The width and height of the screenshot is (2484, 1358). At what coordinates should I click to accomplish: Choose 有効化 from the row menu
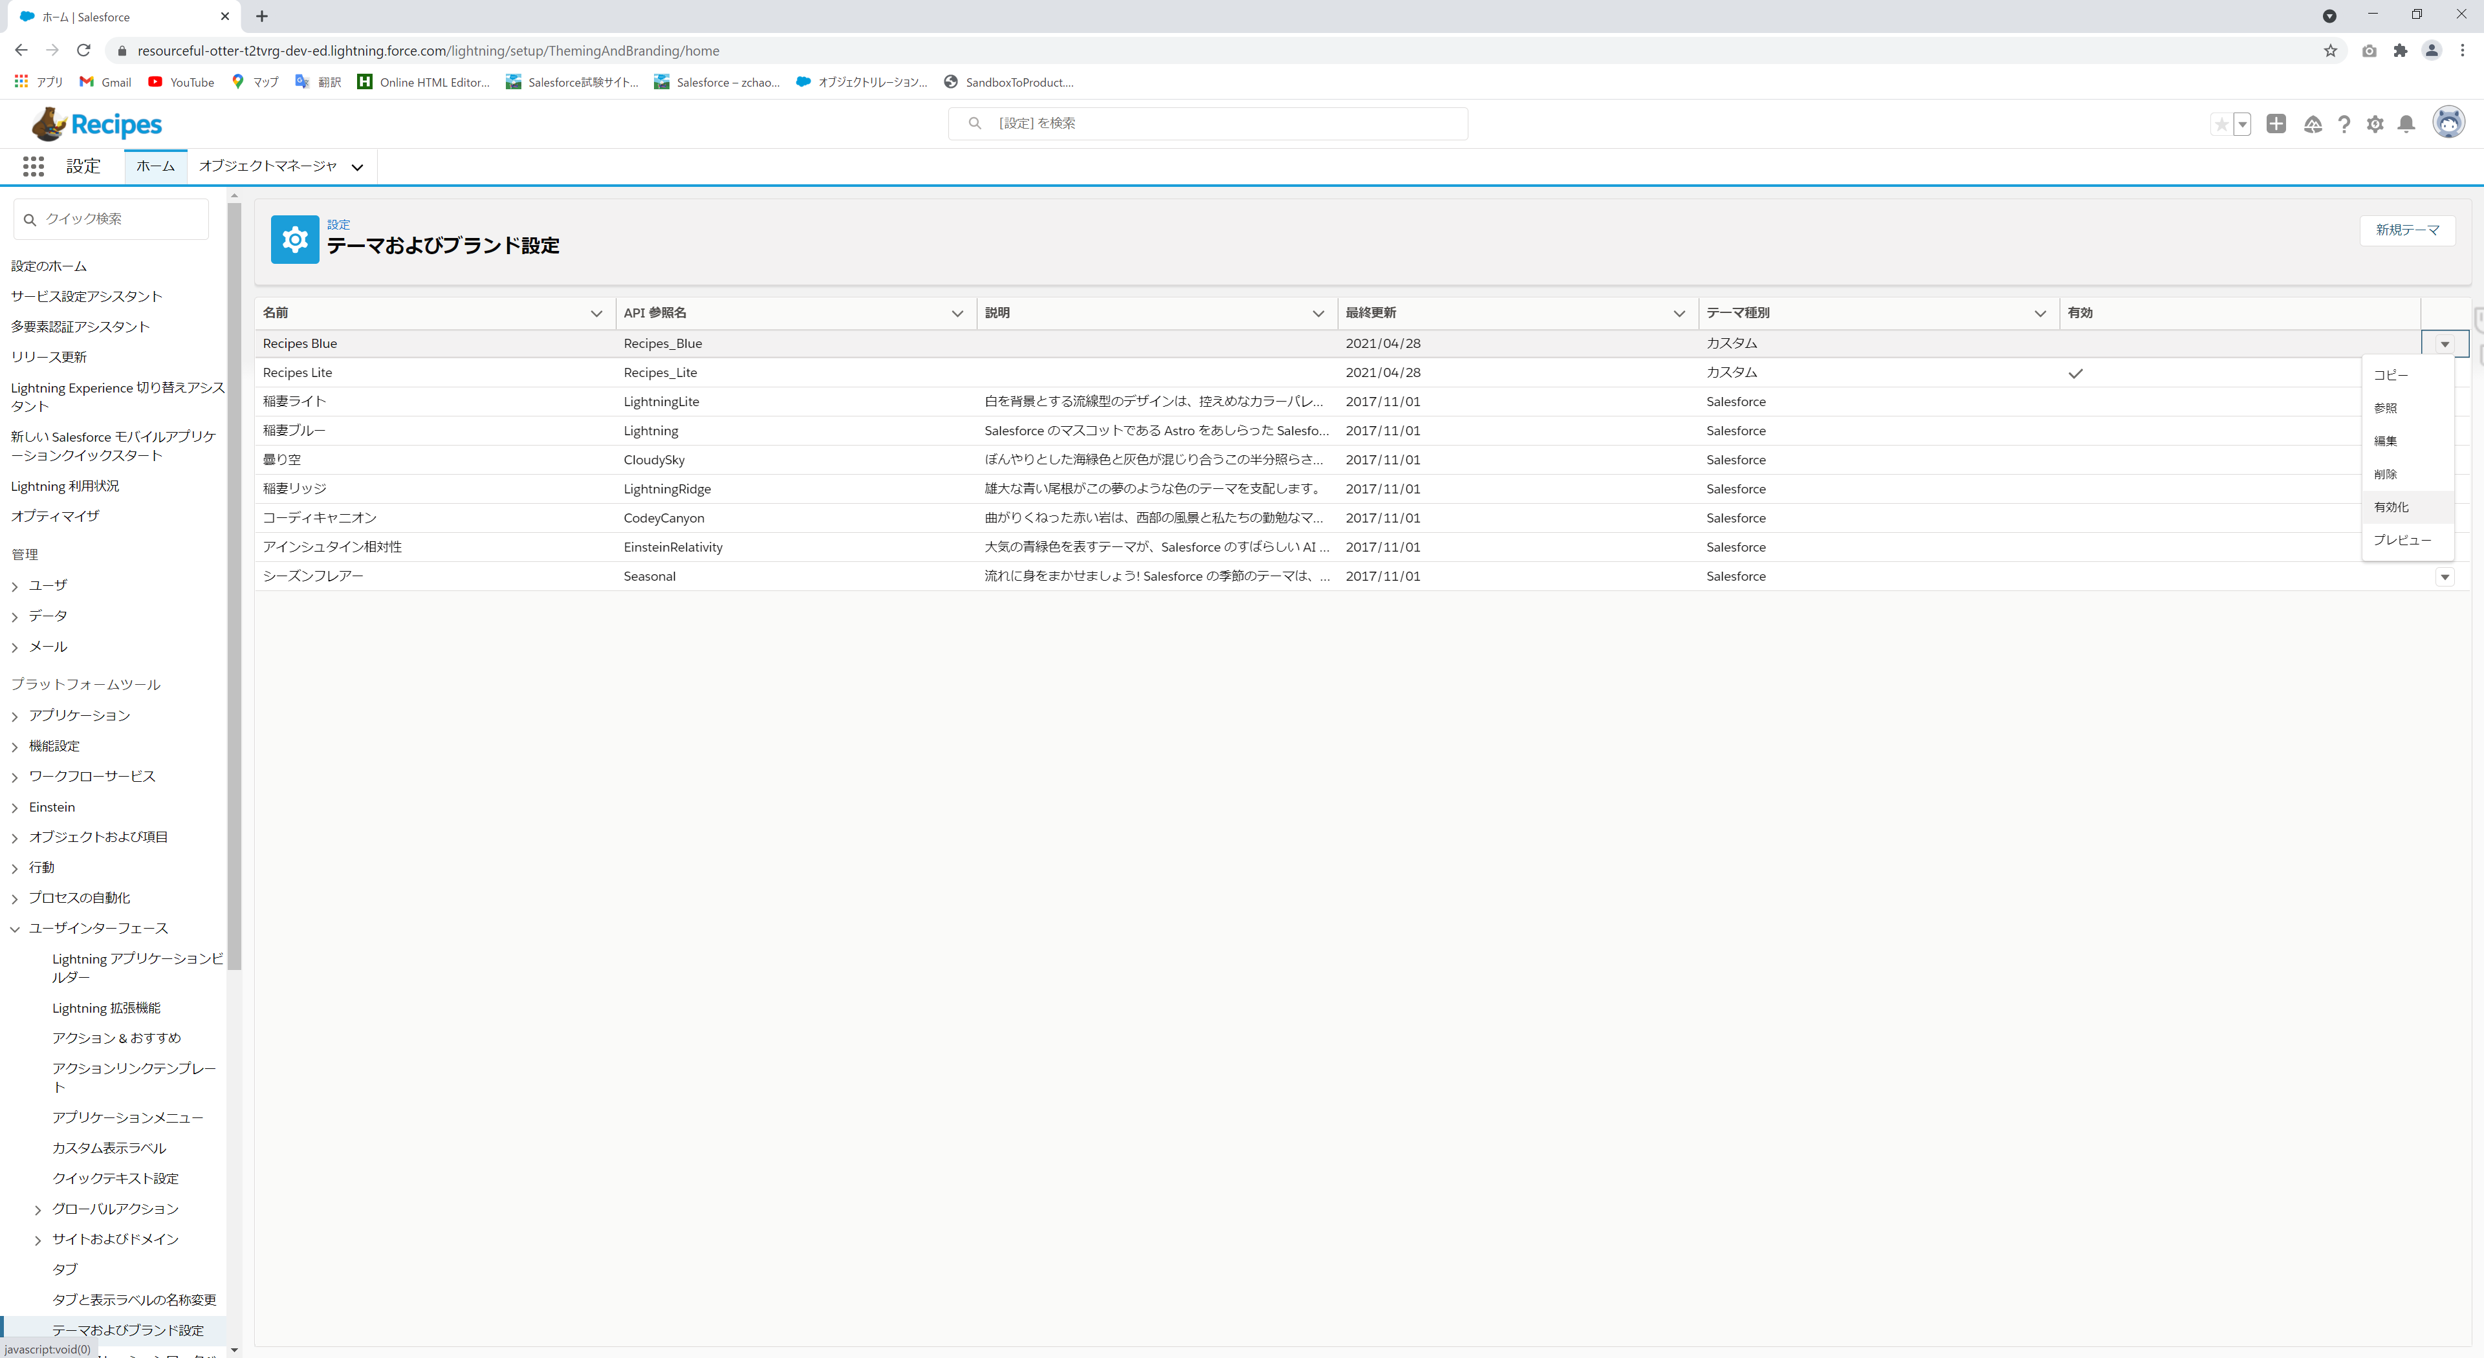(x=2408, y=507)
